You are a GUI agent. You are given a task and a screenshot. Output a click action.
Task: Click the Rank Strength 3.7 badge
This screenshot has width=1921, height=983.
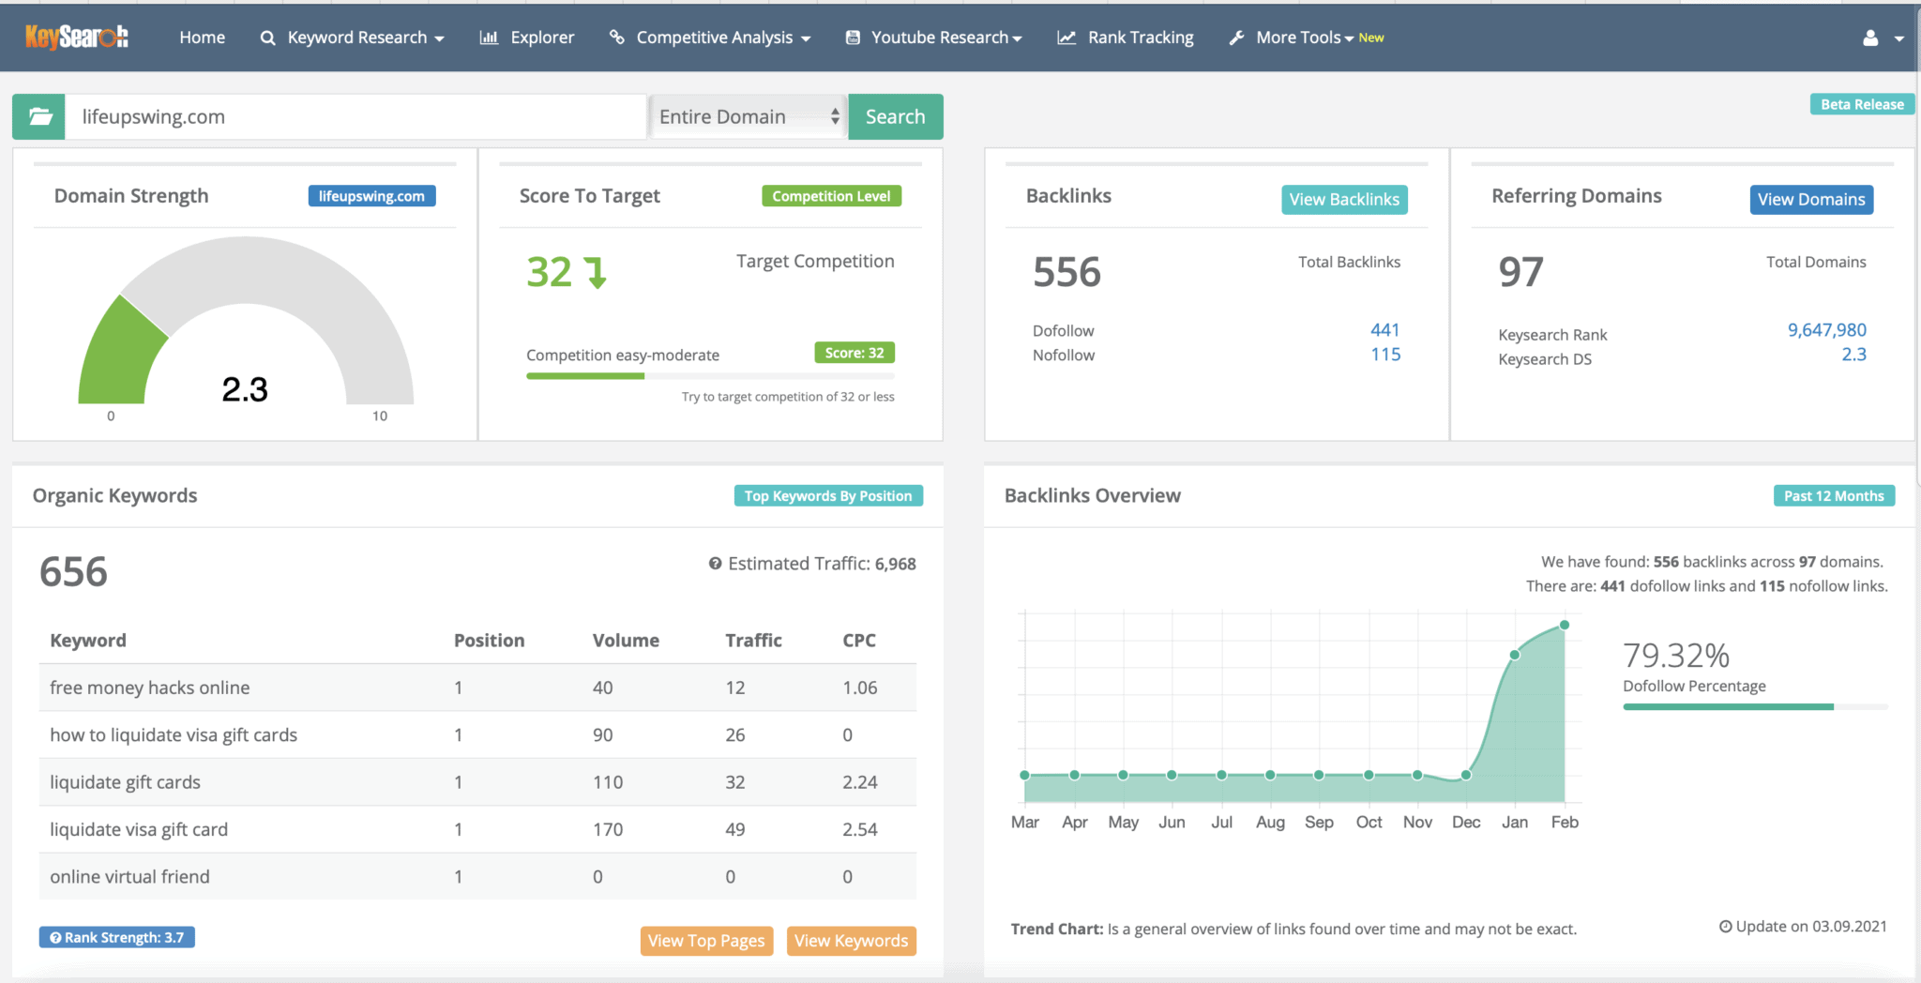[117, 937]
